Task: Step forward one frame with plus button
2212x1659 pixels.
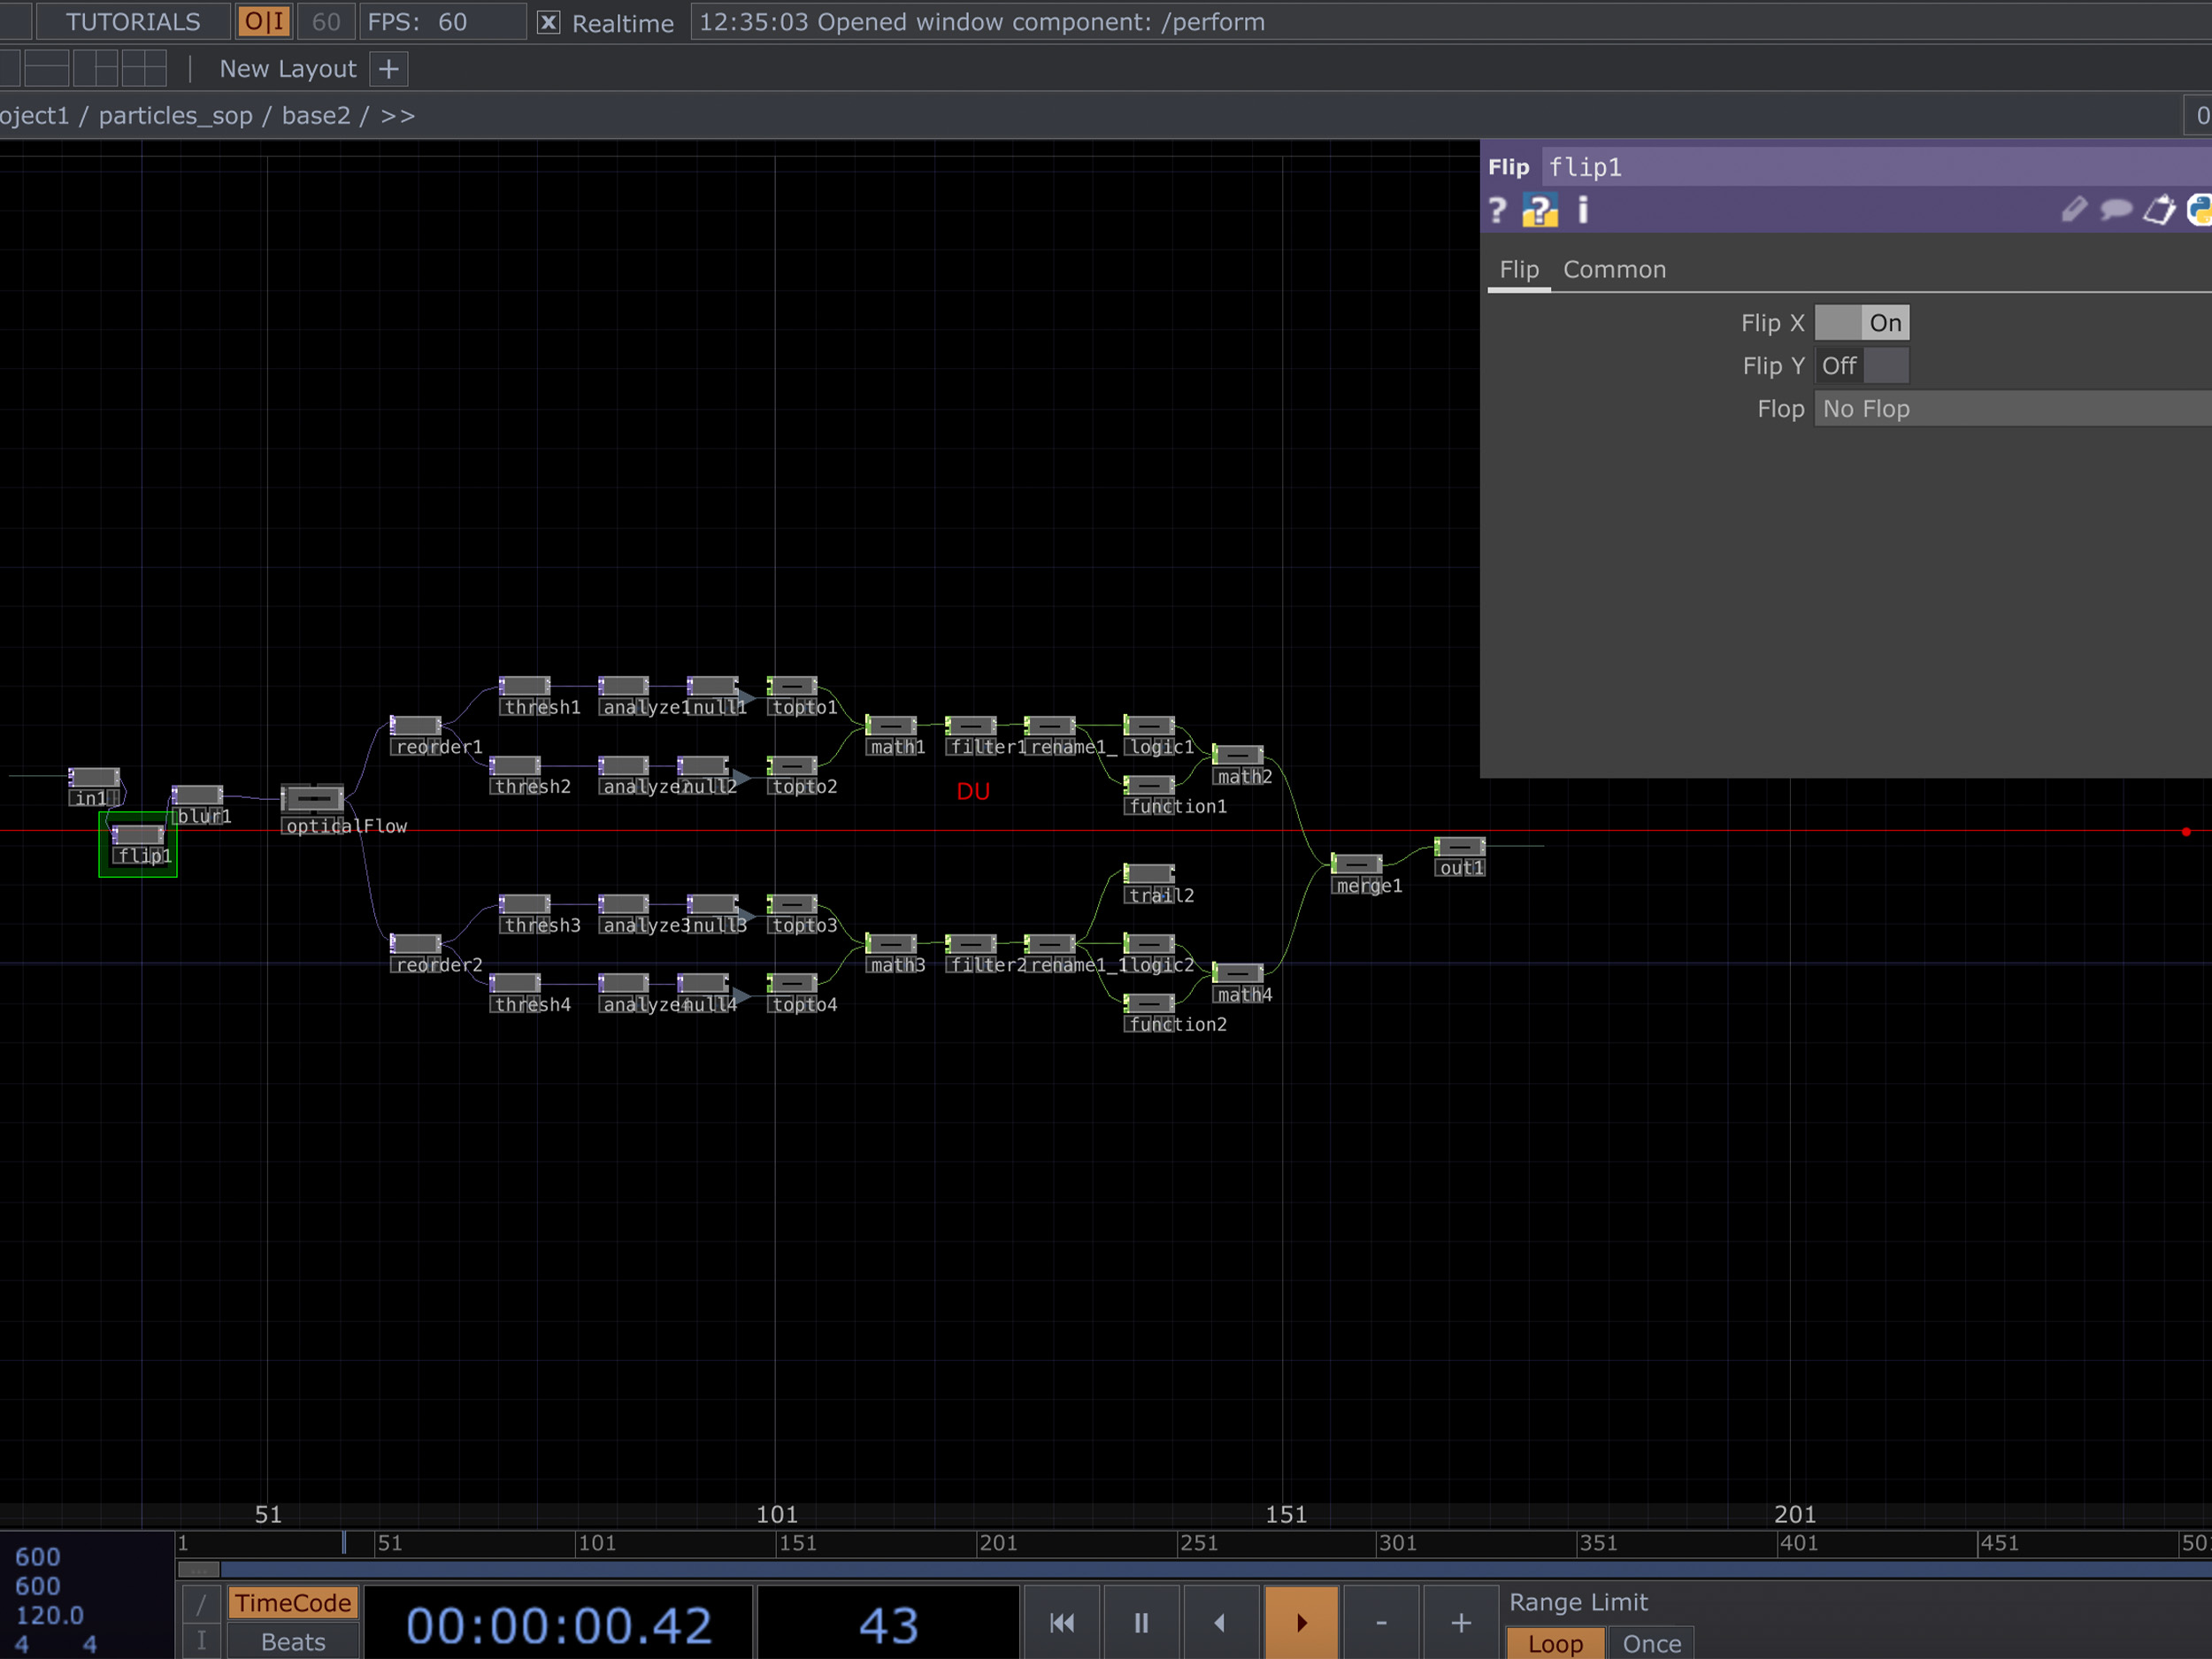Action: coord(1460,1622)
